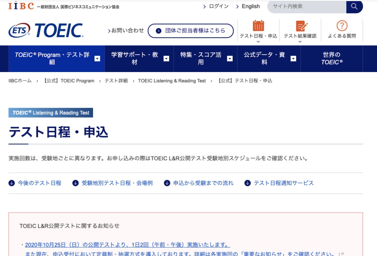Open the calendar icon for テスト日程・申込
This screenshot has height=256, width=377.
click(259, 26)
